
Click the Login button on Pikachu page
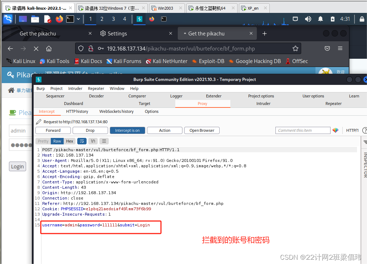click(18, 167)
